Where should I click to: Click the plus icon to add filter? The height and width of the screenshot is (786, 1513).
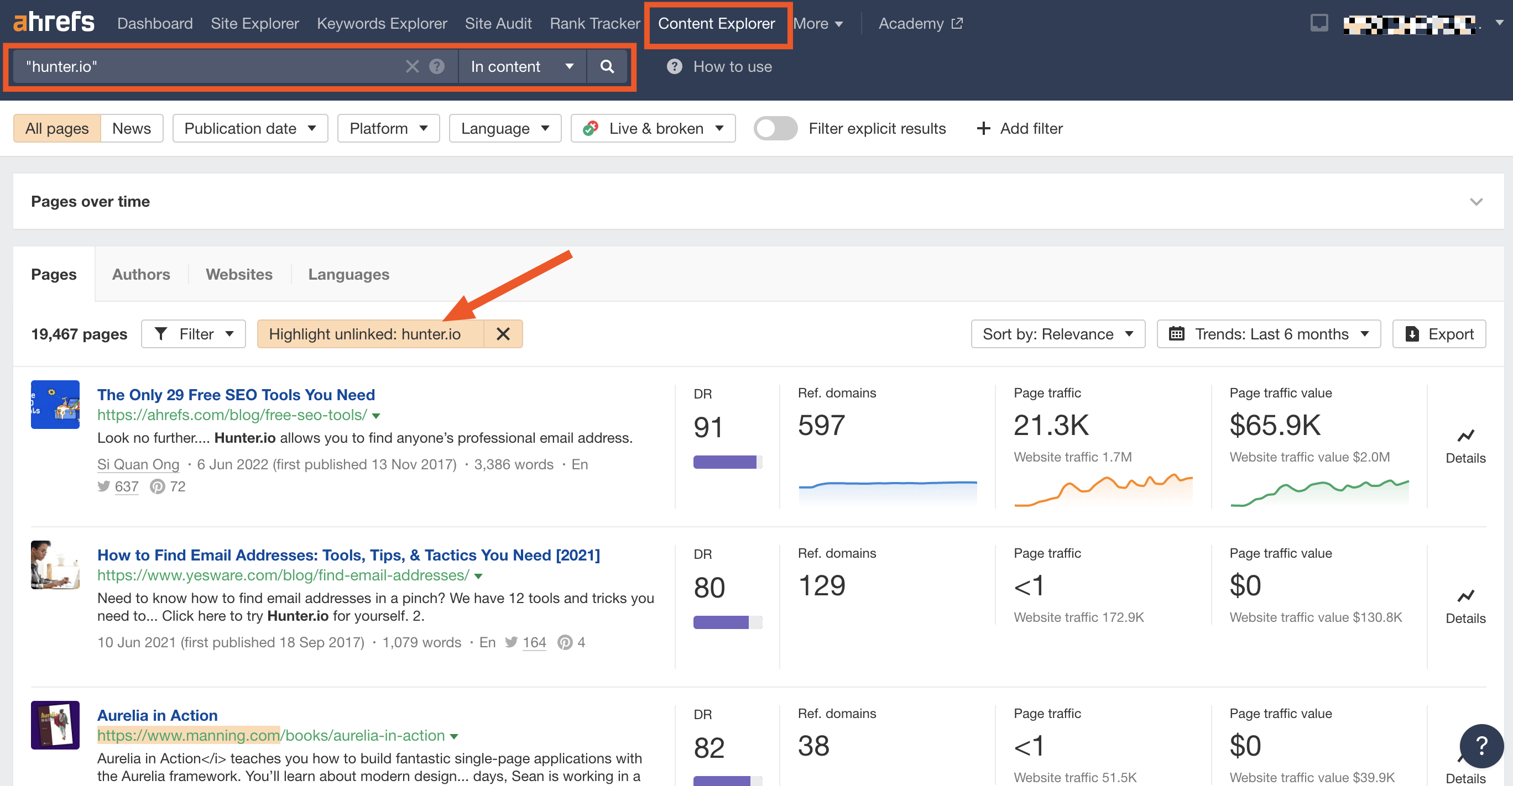click(x=983, y=128)
